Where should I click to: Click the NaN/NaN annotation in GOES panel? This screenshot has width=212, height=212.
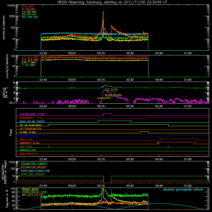pyautogui.click(x=113, y=95)
